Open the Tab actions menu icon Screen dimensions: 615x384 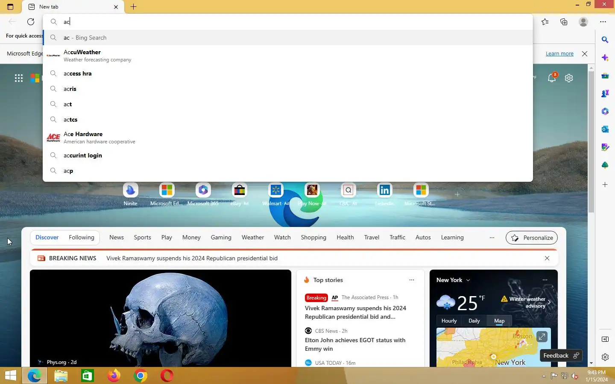(x=10, y=7)
